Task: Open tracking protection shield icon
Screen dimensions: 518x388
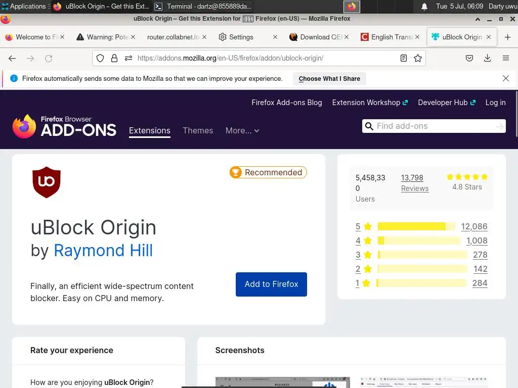Action: [x=100, y=59]
